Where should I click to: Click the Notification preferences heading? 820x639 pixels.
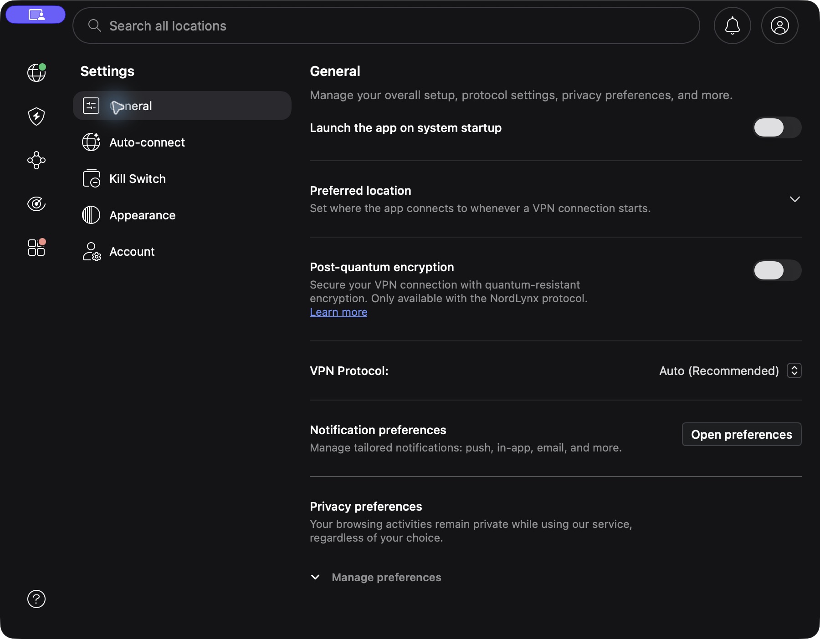coord(378,430)
